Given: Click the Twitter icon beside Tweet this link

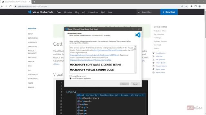Looking at the screenshot, I should (154, 53).
